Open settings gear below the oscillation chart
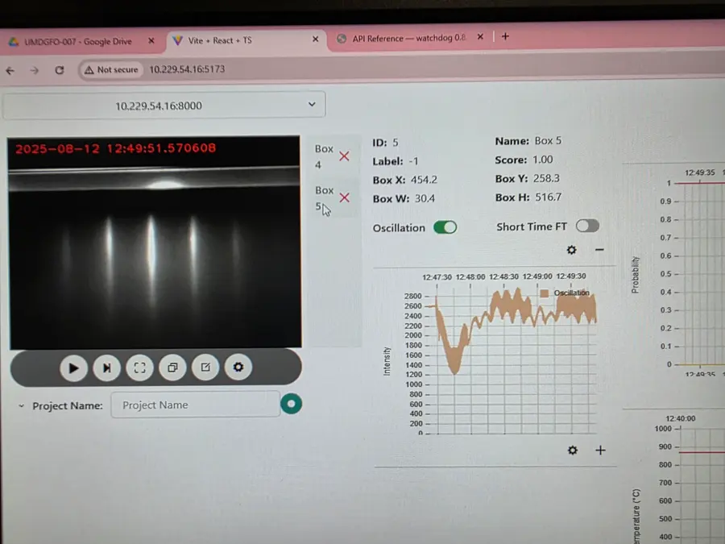 click(573, 450)
